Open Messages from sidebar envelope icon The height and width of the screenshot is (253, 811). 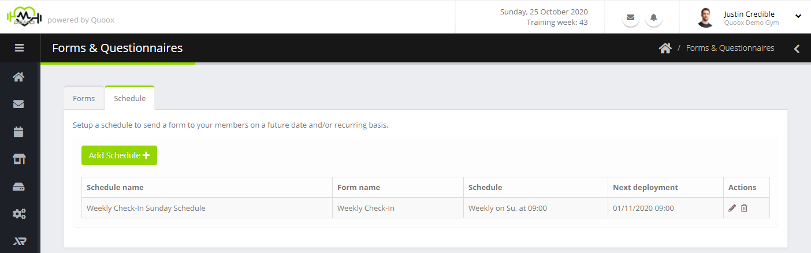point(19,105)
